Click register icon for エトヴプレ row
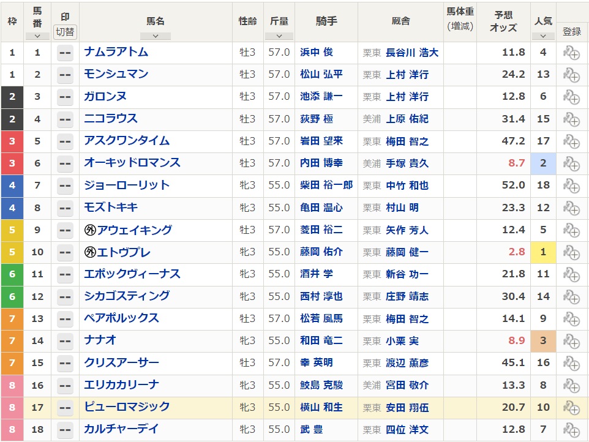The width and height of the screenshot is (589, 442). coord(571,252)
